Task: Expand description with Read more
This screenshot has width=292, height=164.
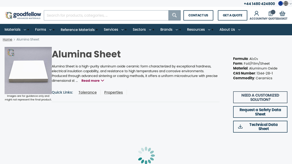Action: click(x=93, y=81)
